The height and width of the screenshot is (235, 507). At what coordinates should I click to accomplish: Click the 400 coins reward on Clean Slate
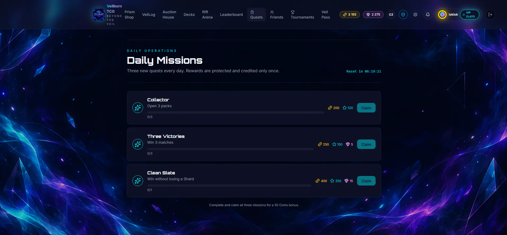[x=321, y=181]
